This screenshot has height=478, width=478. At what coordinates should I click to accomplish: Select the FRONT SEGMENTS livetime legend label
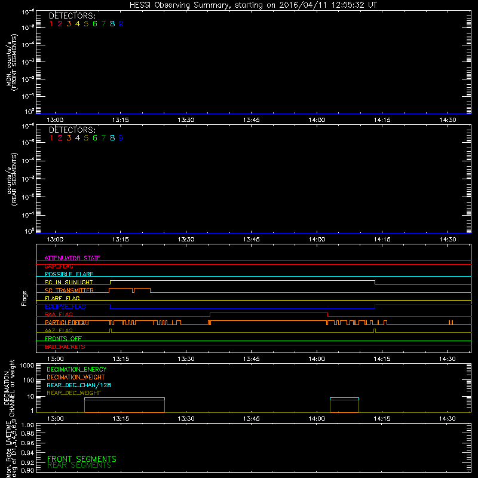(82, 459)
